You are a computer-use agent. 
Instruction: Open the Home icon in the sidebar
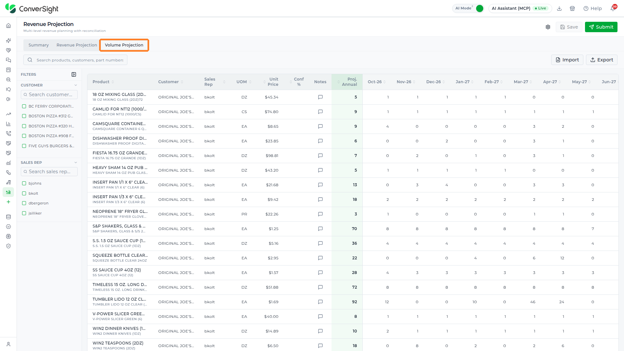pyautogui.click(x=8, y=26)
